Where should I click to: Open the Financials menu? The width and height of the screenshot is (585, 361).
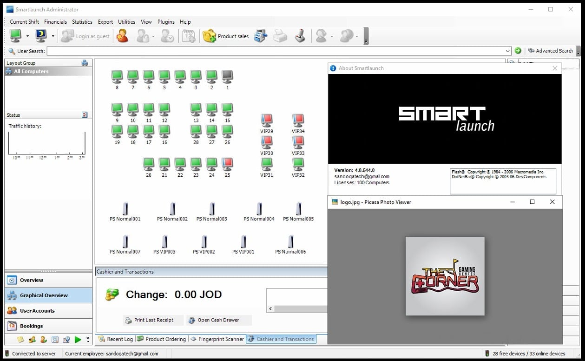pos(56,22)
